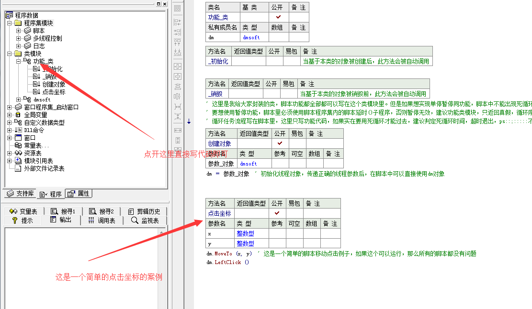The height and width of the screenshot is (309, 532).
Task: Click the same-width toolbar icon
Action: (x=178, y=131)
